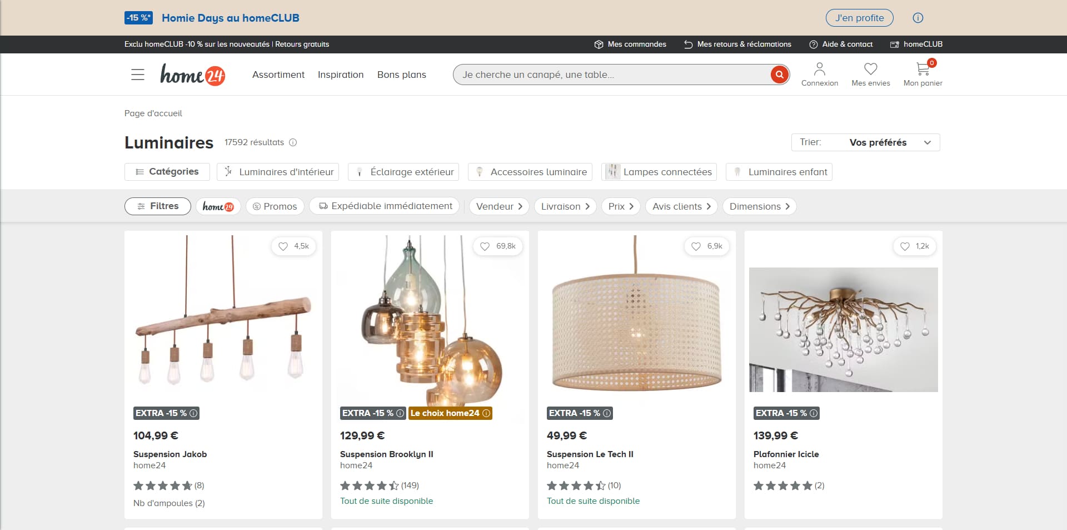
Task: Open the Mon panier cart icon
Action: click(923, 69)
